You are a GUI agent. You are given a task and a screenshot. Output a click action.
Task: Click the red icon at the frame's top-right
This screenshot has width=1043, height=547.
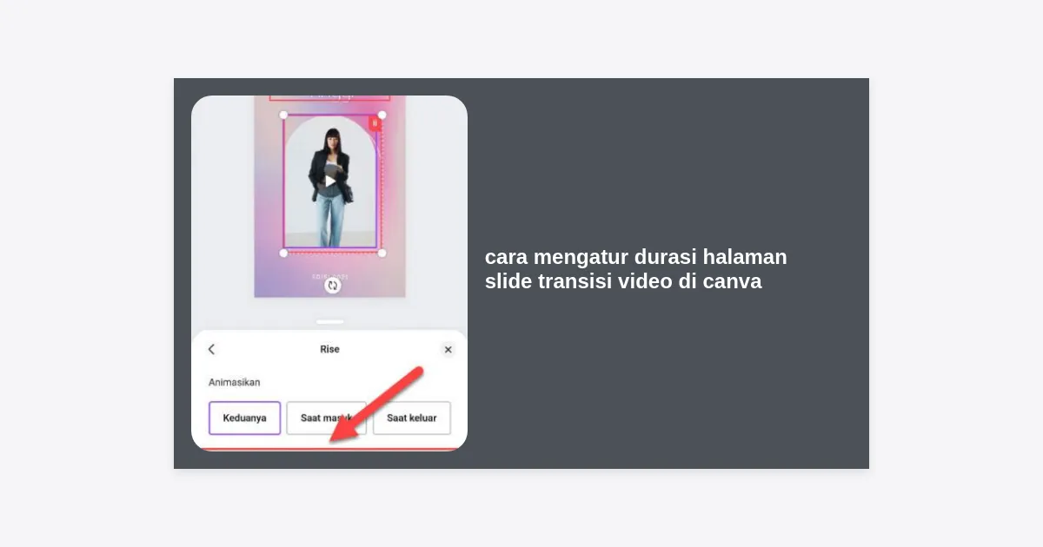pos(375,123)
